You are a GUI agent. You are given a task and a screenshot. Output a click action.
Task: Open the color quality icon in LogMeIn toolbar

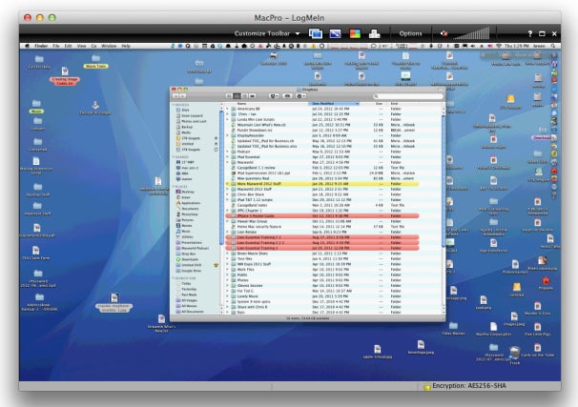pos(355,33)
